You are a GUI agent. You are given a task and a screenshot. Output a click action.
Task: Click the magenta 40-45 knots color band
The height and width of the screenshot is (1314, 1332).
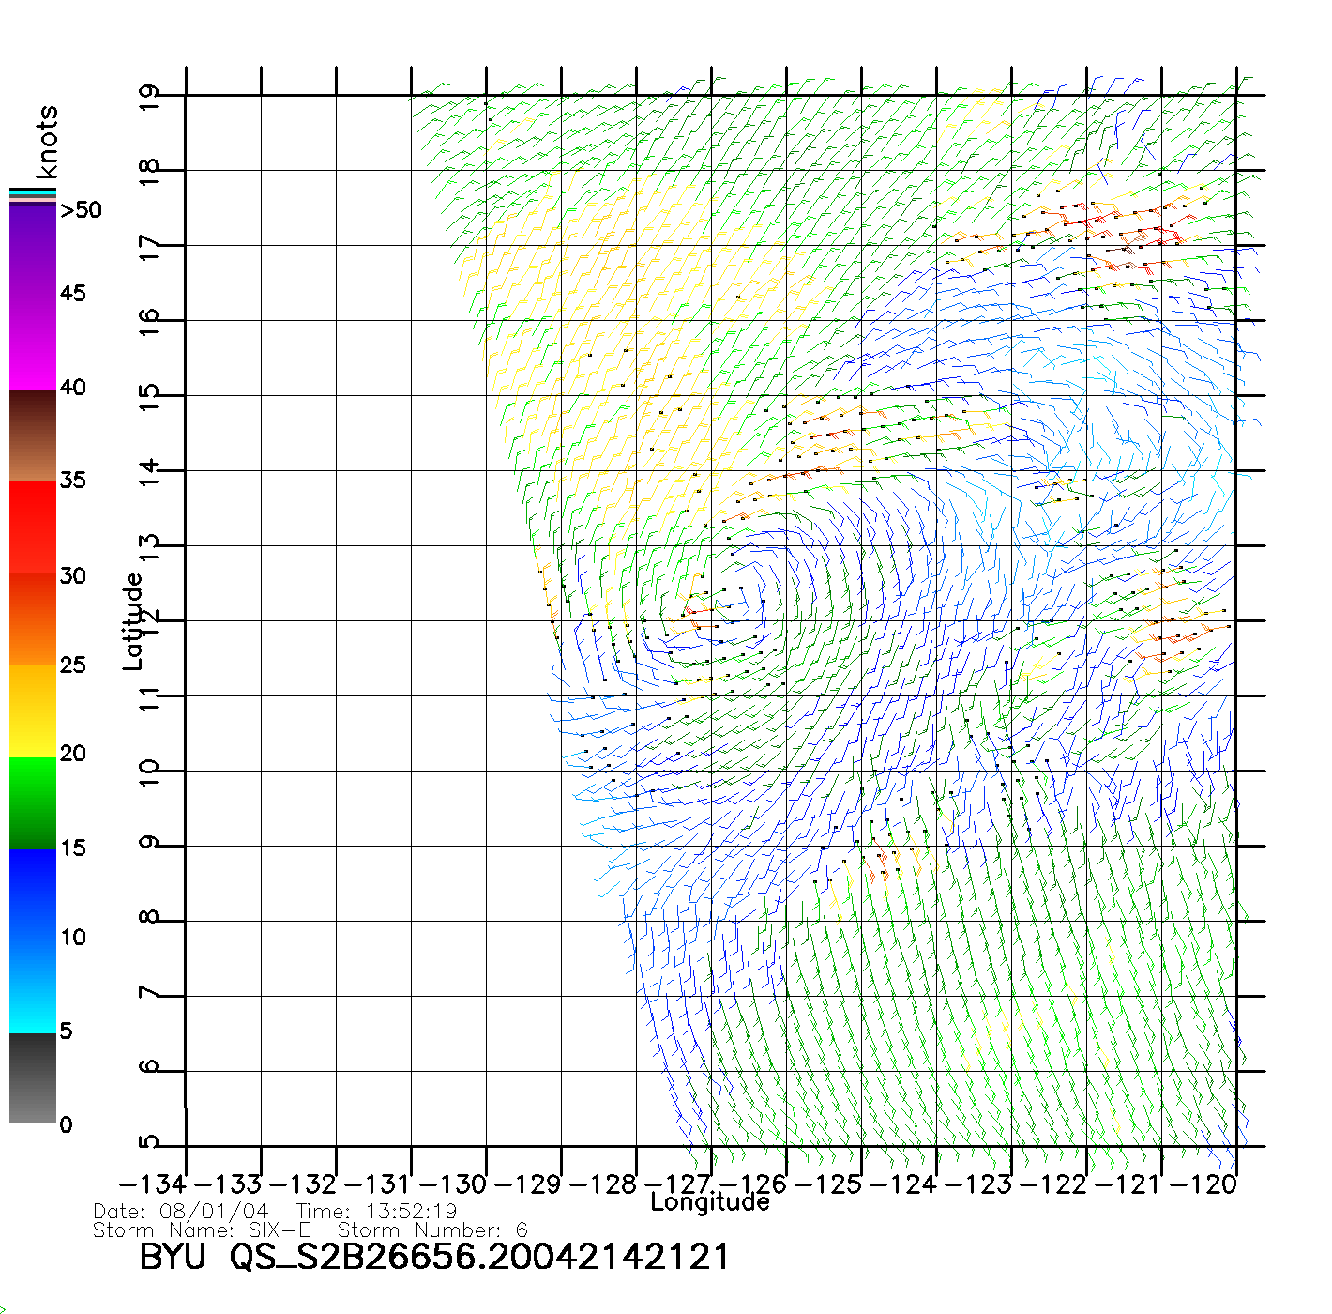(x=33, y=343)
